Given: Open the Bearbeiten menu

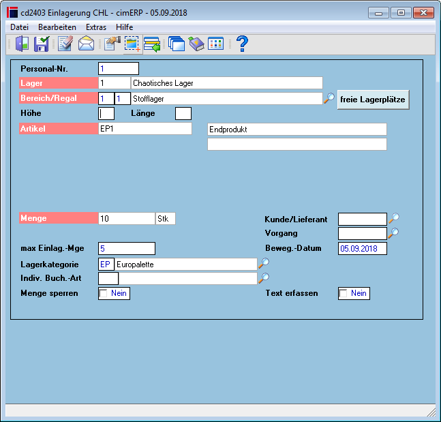Looking at the screenshot, I should tap(57, 27).
